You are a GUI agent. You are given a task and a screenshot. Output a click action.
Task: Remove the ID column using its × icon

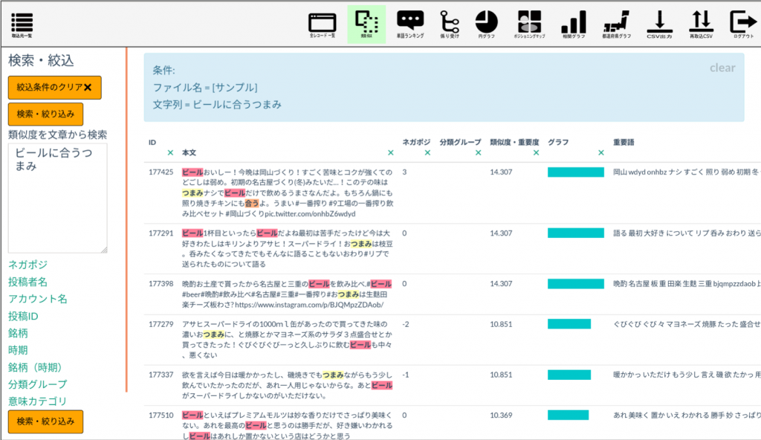170,152
